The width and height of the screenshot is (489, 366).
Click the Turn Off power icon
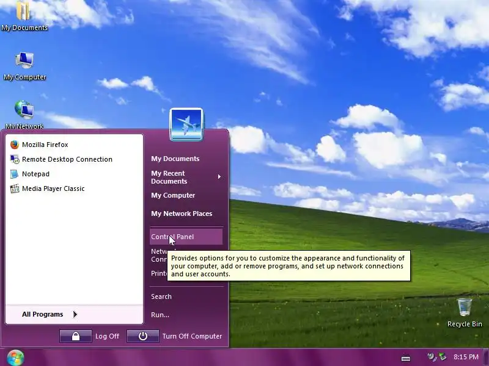(x=143, y=336)
